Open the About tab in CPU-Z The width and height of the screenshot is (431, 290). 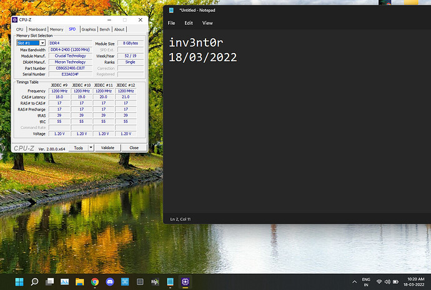tap(119, 29)
